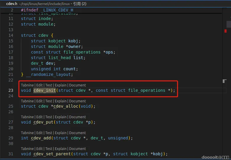Click the Explain CodeLens above cdev_add

(x=61, y=133)
